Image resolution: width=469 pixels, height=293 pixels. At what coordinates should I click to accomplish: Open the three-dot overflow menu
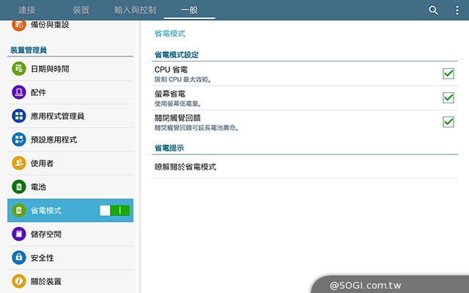(x=456, y=10)
